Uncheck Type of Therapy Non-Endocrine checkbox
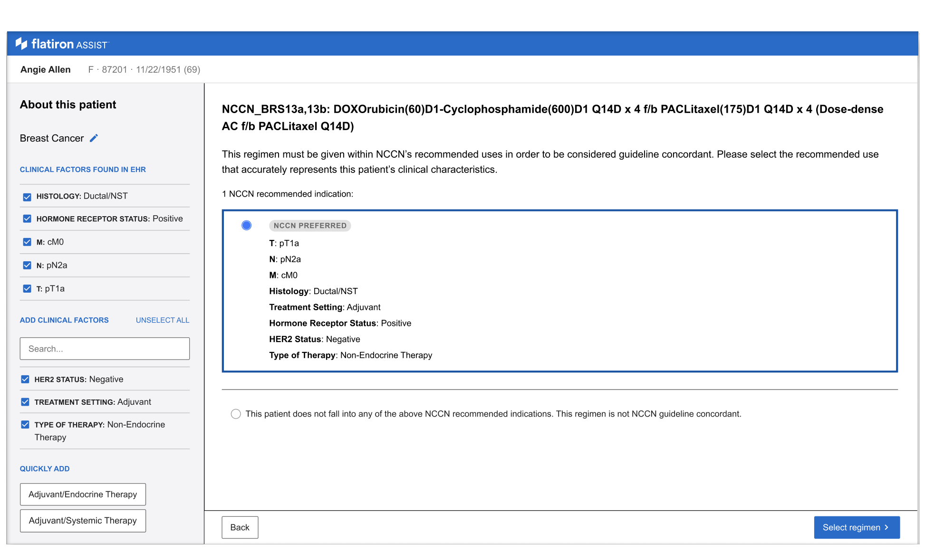925x552 pixels. click(25, 425)
